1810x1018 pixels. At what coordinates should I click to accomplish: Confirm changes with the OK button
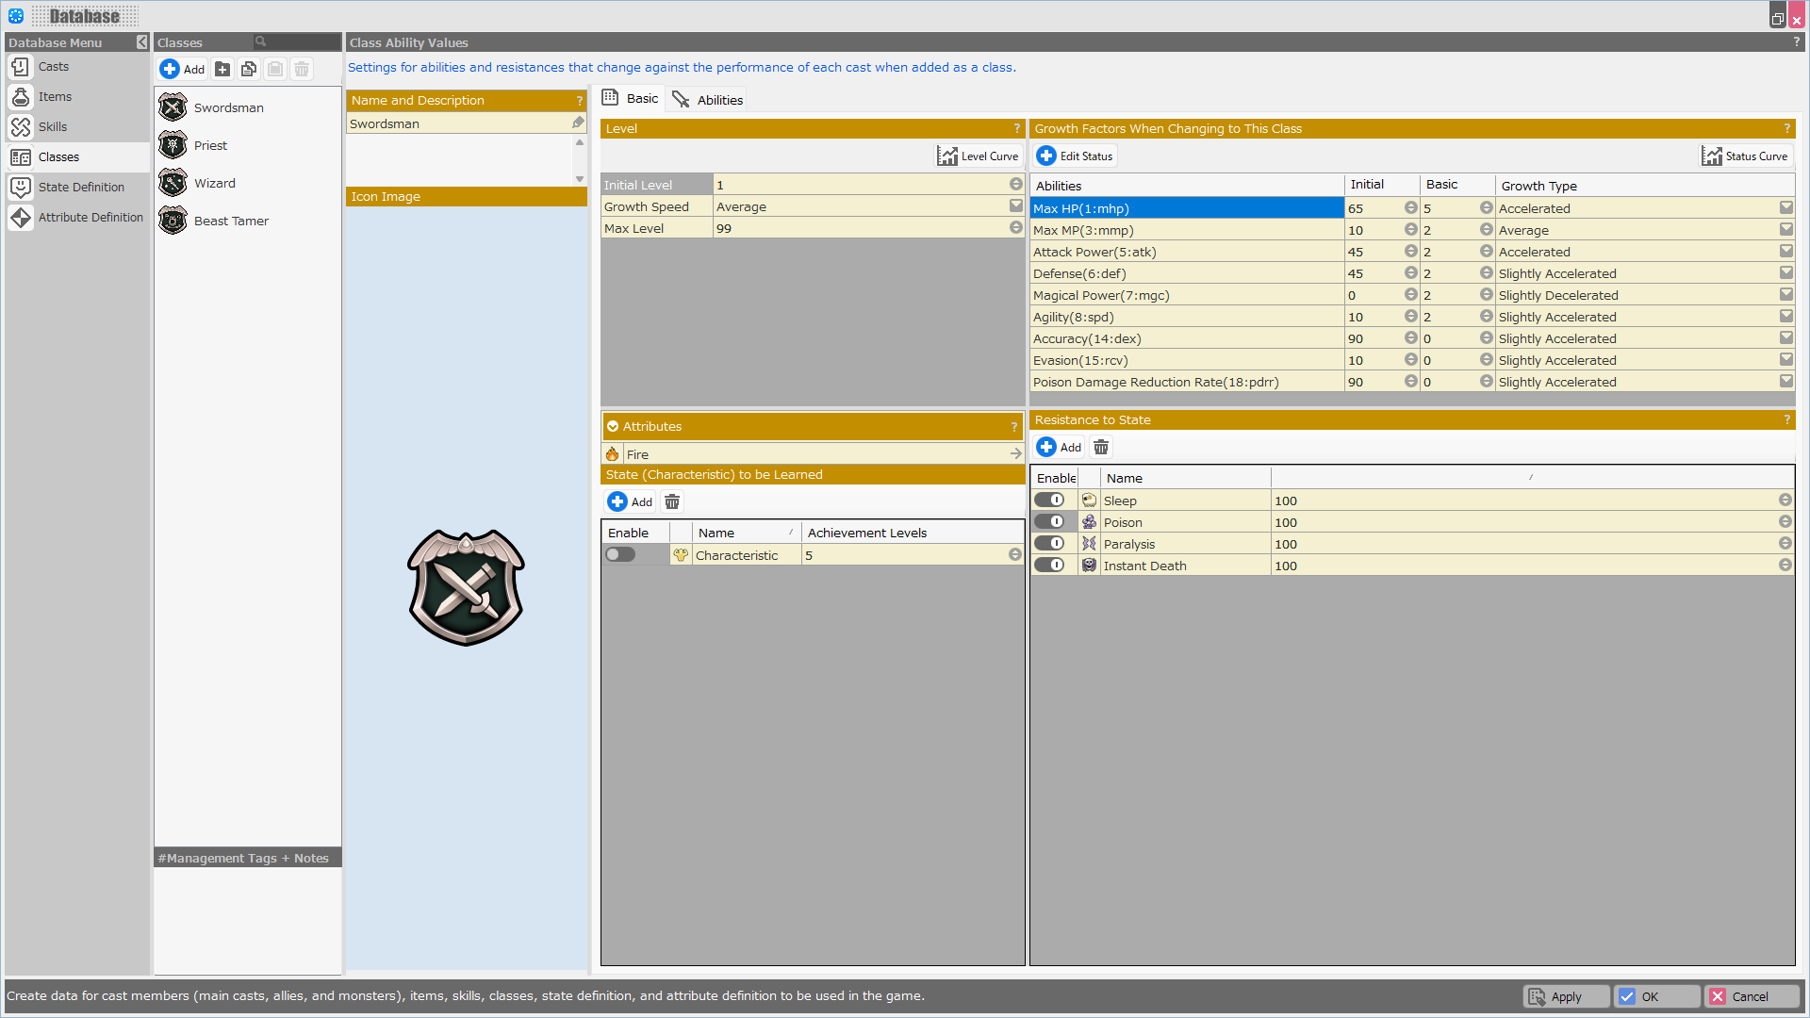click(x=1656, y=996)
